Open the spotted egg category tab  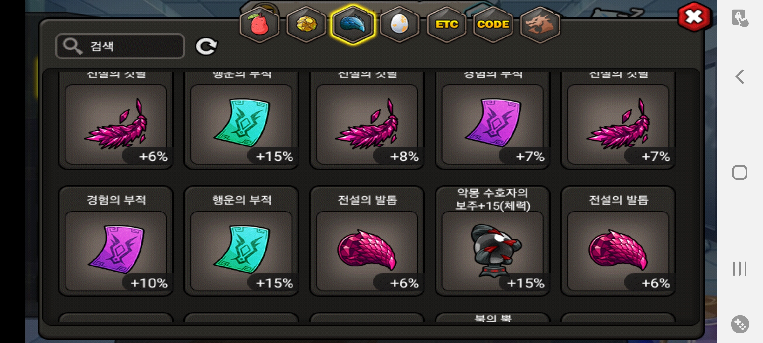tap(400, 25)
